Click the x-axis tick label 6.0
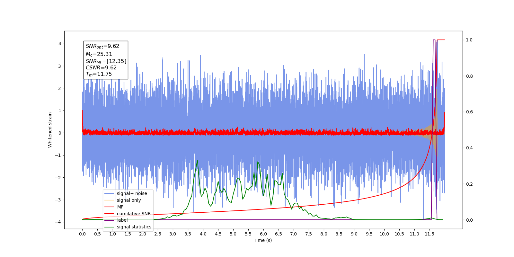This screenshot has height=257, width=514. pyautogui.click(x=263, y=234)
